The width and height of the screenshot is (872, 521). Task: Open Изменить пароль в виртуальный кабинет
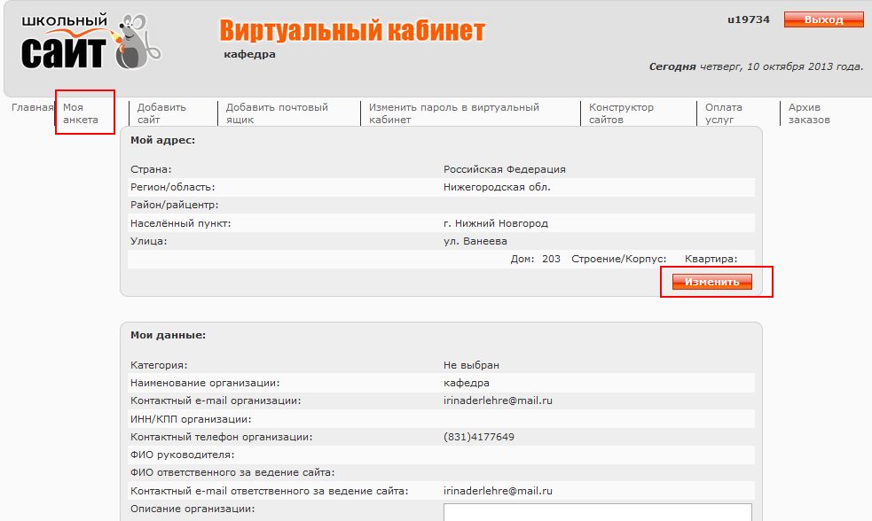pos(454,113)
